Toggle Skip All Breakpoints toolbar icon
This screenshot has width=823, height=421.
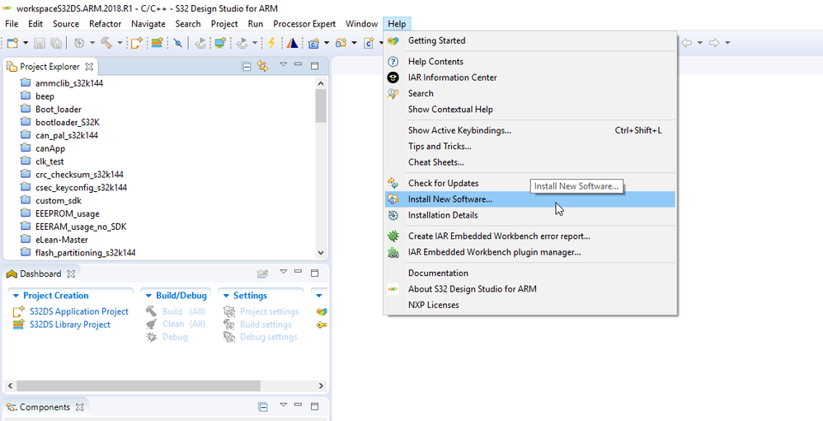(177, 43)
